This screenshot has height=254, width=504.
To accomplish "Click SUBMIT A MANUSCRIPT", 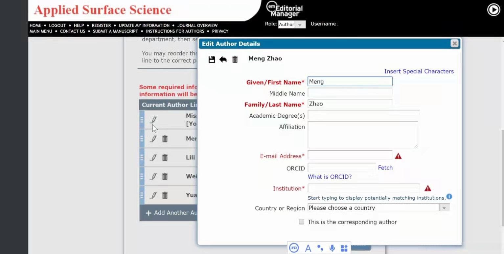I will pyautogui.click(x=115, y=31).
